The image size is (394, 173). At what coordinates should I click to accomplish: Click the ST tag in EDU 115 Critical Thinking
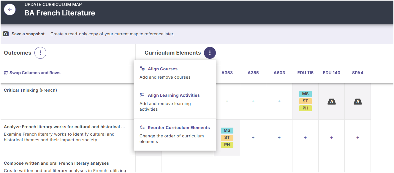tap(306, 101)
